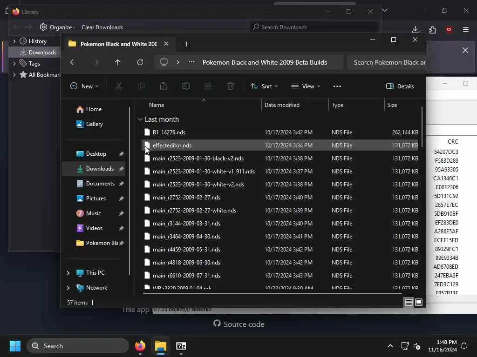Click the Share icon in Explorer toolbar
The image size is (477, 357).
click(208, 86)
